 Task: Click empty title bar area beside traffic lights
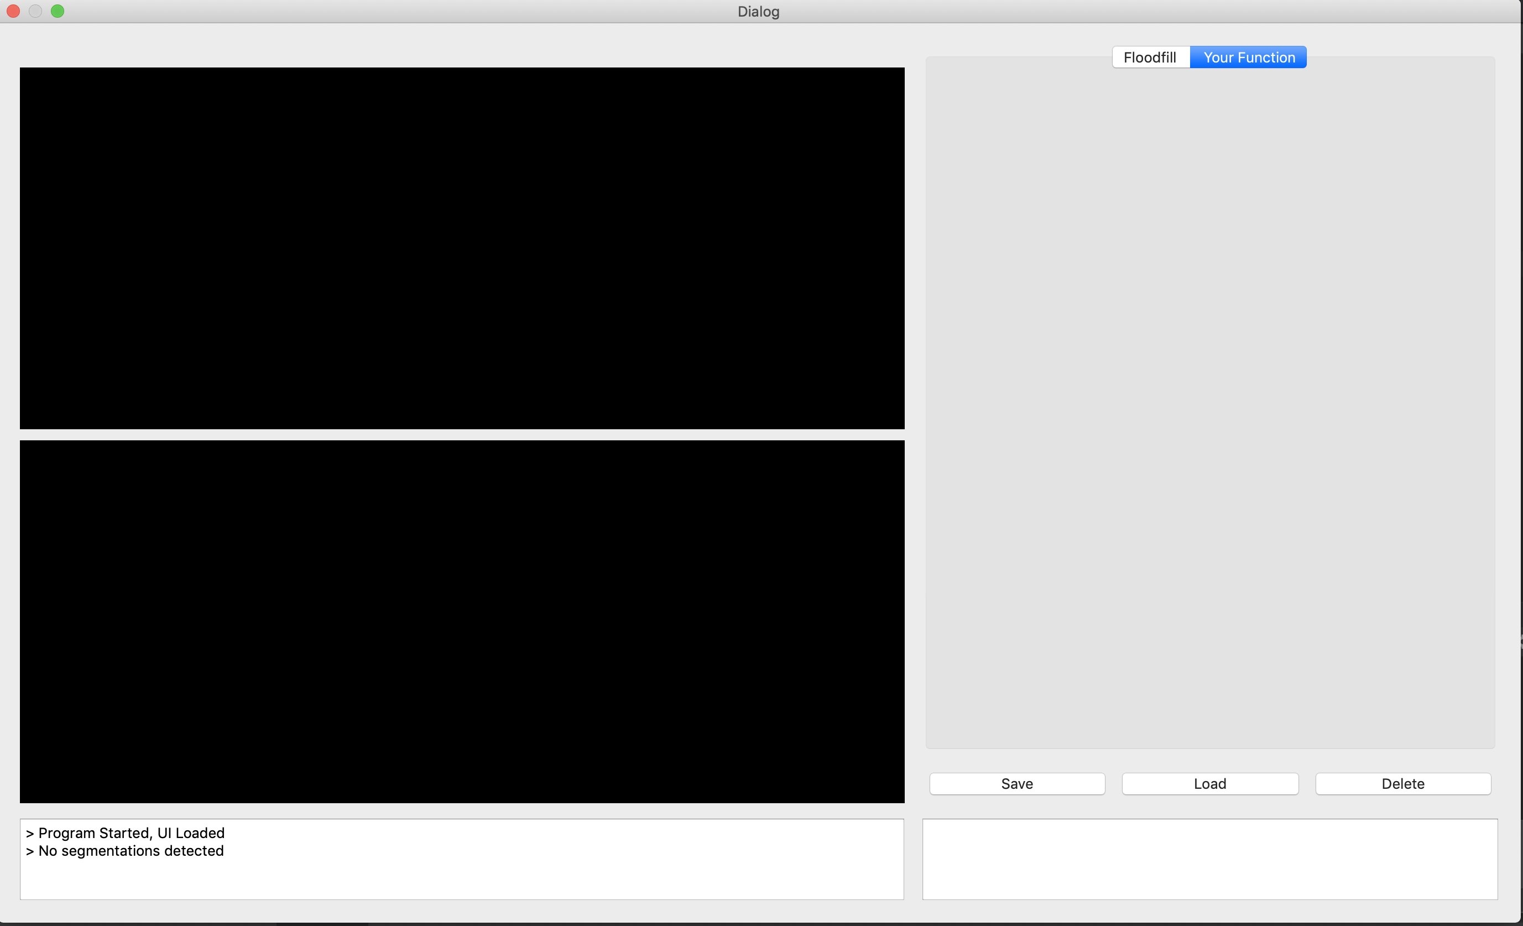[247, 11]
